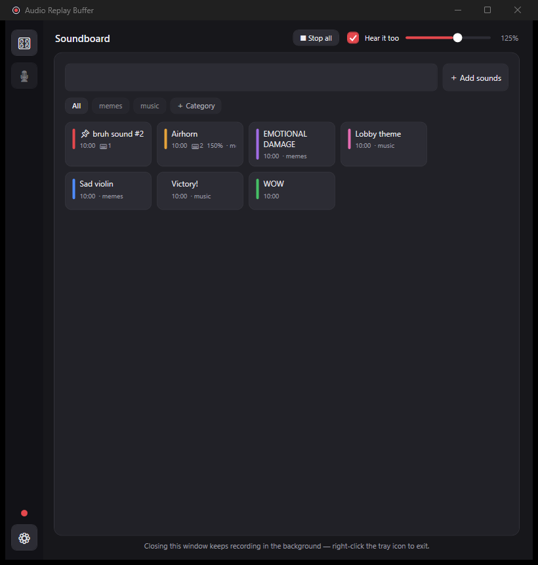This screenshot has height=565, width=538.
Task: Open the Soundboard sidebar icon
Action: tap(24, 43)
